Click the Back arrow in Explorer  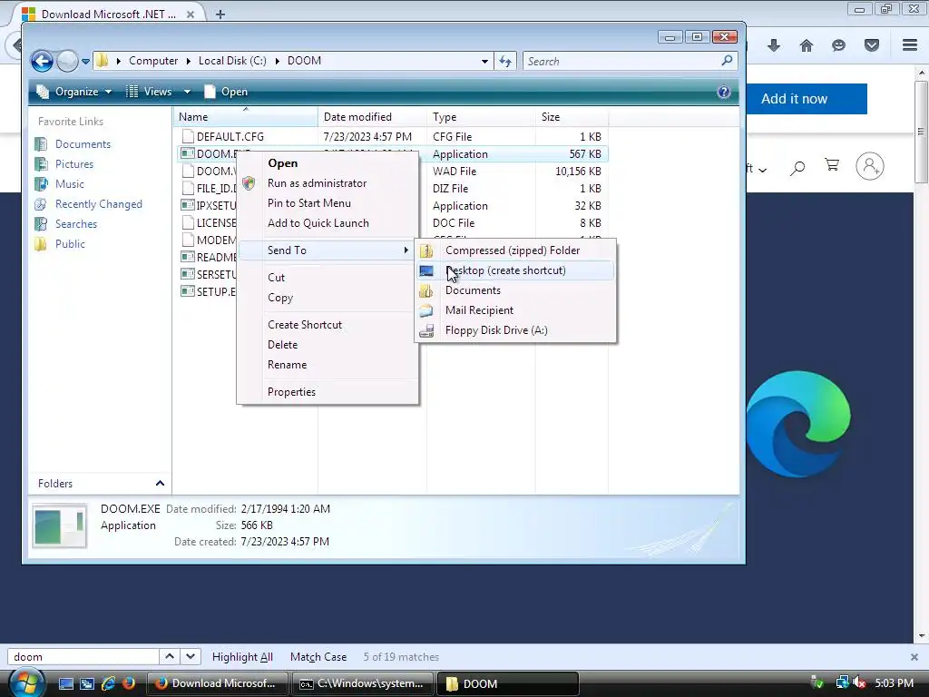[x=42, y=61]
